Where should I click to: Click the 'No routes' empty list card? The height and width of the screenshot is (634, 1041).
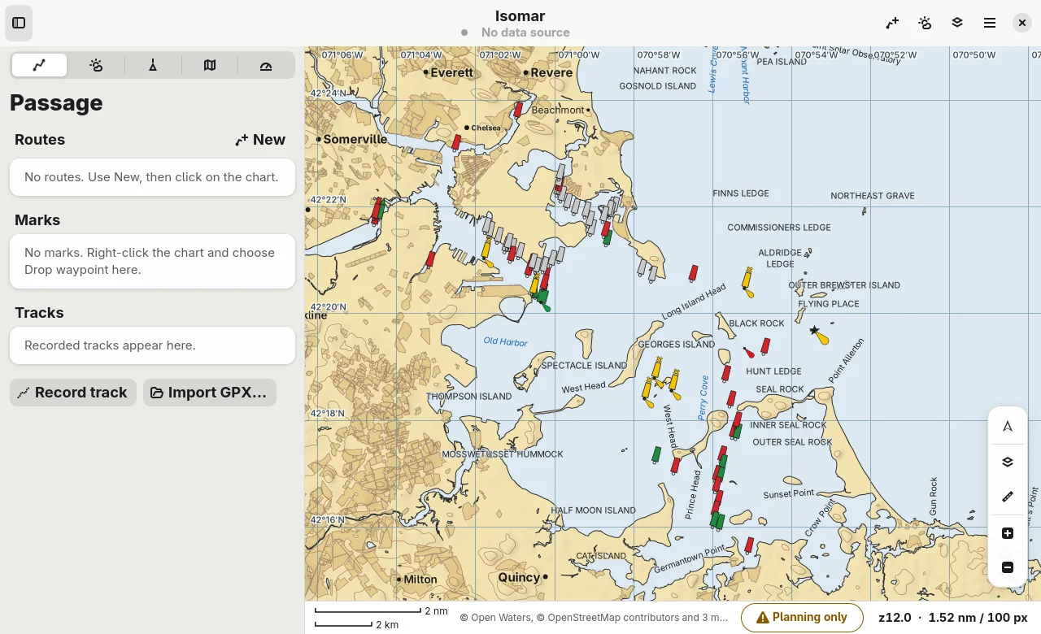point(152,177)
